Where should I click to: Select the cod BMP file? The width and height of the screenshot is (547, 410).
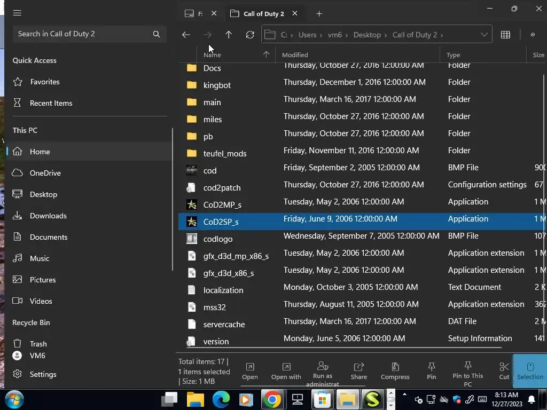[x=363, y=170]
